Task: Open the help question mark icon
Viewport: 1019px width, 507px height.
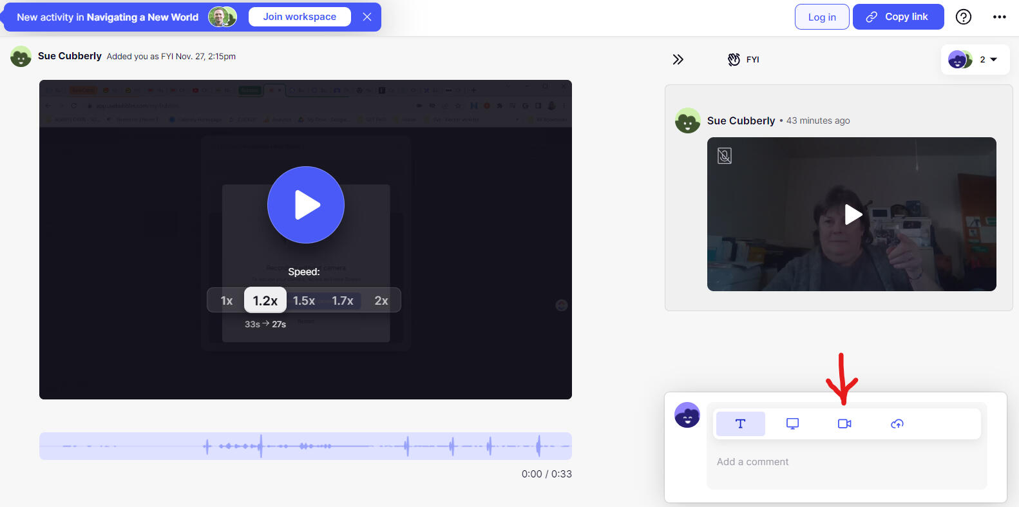Action: (x=963, y=17)
